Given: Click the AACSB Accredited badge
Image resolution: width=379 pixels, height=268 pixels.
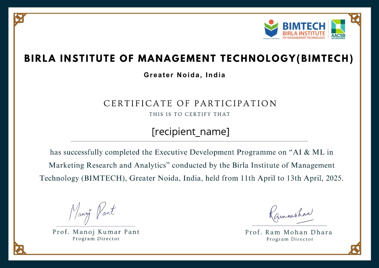Looking at the screenshot, I should tap(338, 29).
